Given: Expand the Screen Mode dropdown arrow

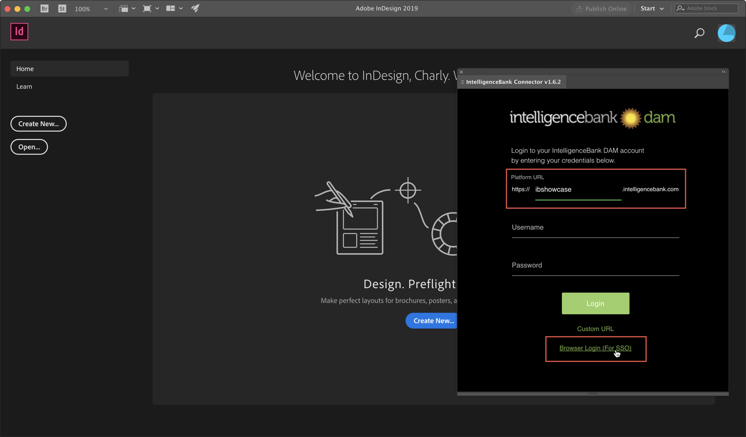Looking at the screenshot, I should pyautogui.click(x=157, y=8).
